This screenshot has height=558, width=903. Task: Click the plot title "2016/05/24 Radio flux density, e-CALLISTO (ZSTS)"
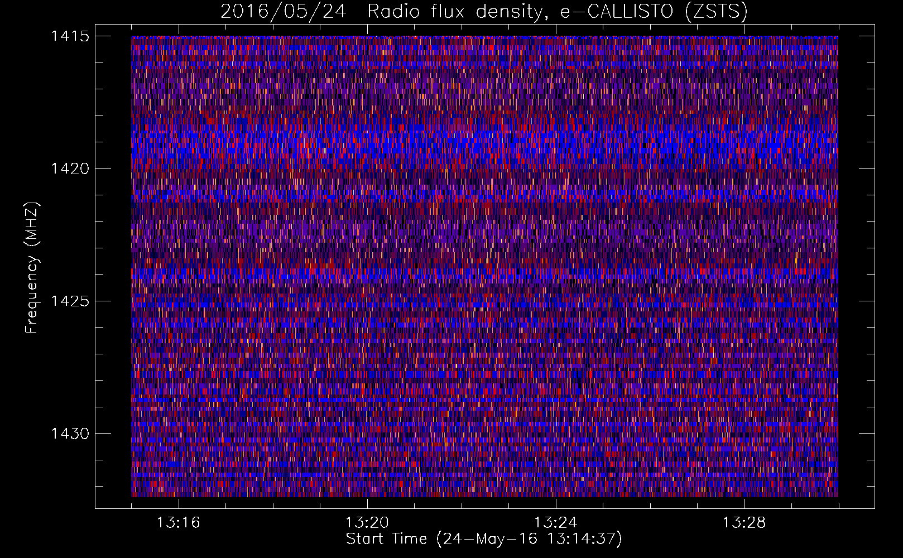tap(484, 12)
